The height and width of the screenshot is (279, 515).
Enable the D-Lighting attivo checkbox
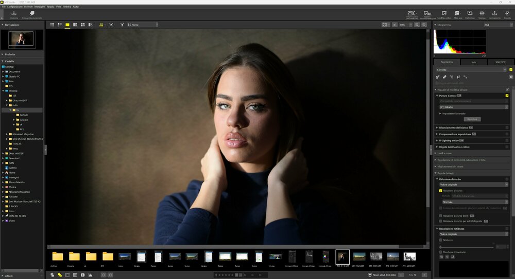(x=507, y=140)
